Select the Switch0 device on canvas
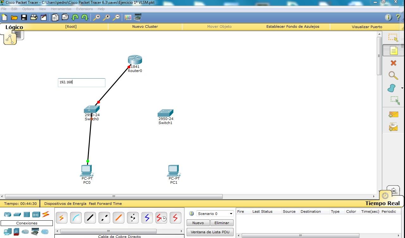 (92, 109)
